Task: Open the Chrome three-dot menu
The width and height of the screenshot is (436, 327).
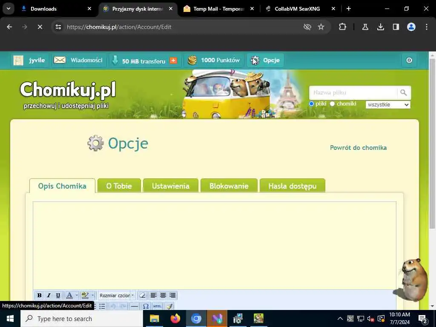Action: tap(427, 27)
